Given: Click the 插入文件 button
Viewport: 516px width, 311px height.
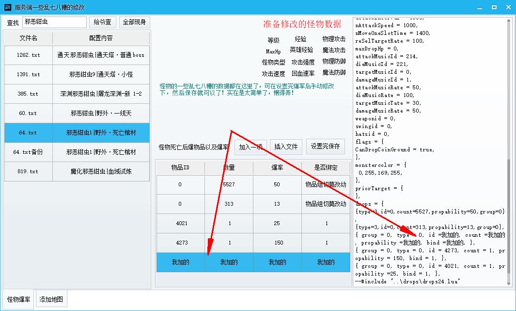Looking at the screenshot, I should [x=286, y=147].
